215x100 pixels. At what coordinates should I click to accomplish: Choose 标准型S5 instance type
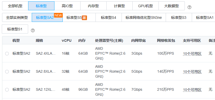tap(79, 18)
